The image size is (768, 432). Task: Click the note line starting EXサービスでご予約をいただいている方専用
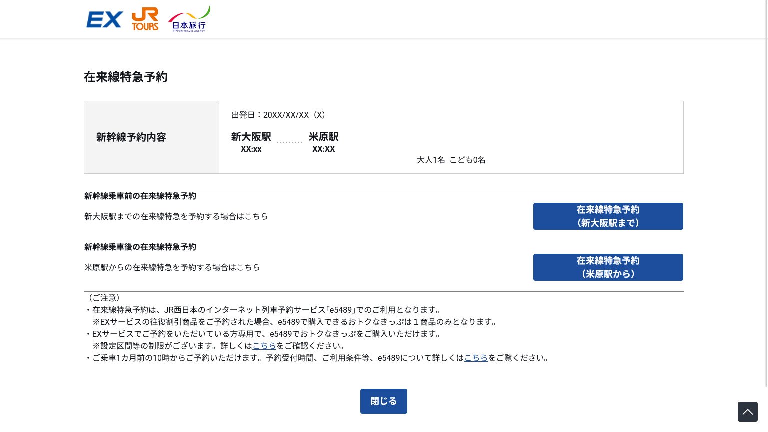[263, 334]
